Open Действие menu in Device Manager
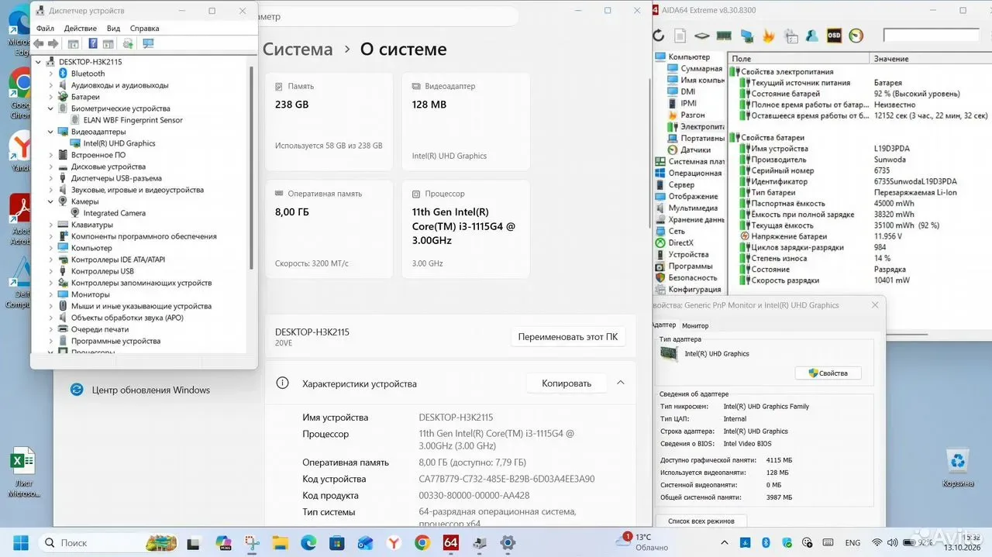The image size is (992, 557). pyautogui.click(x=81, y=29)
